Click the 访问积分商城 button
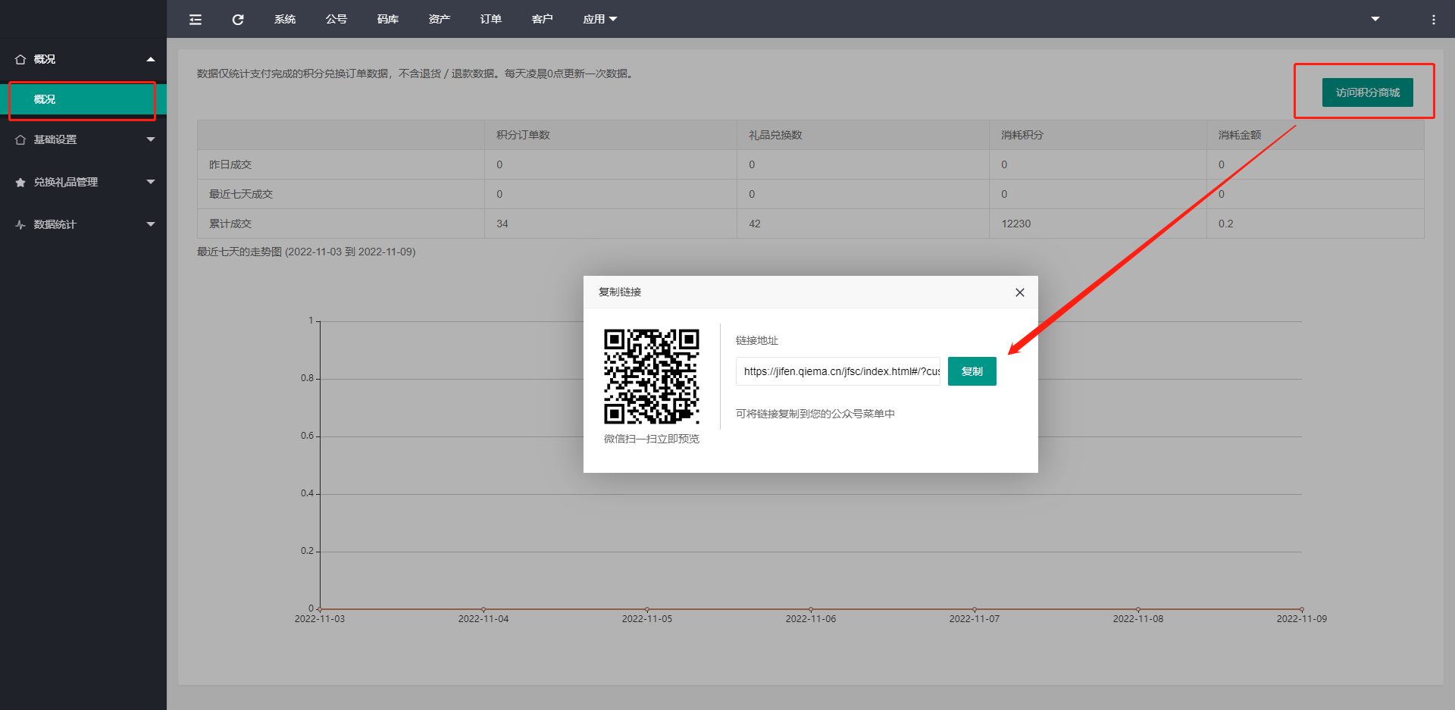This screenshot has width=1455, height=710. tap(1367, 92)
